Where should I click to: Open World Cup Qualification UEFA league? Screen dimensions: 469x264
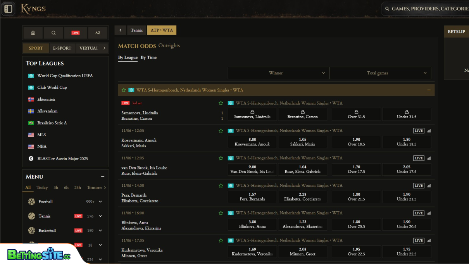(x=65, y=76)
